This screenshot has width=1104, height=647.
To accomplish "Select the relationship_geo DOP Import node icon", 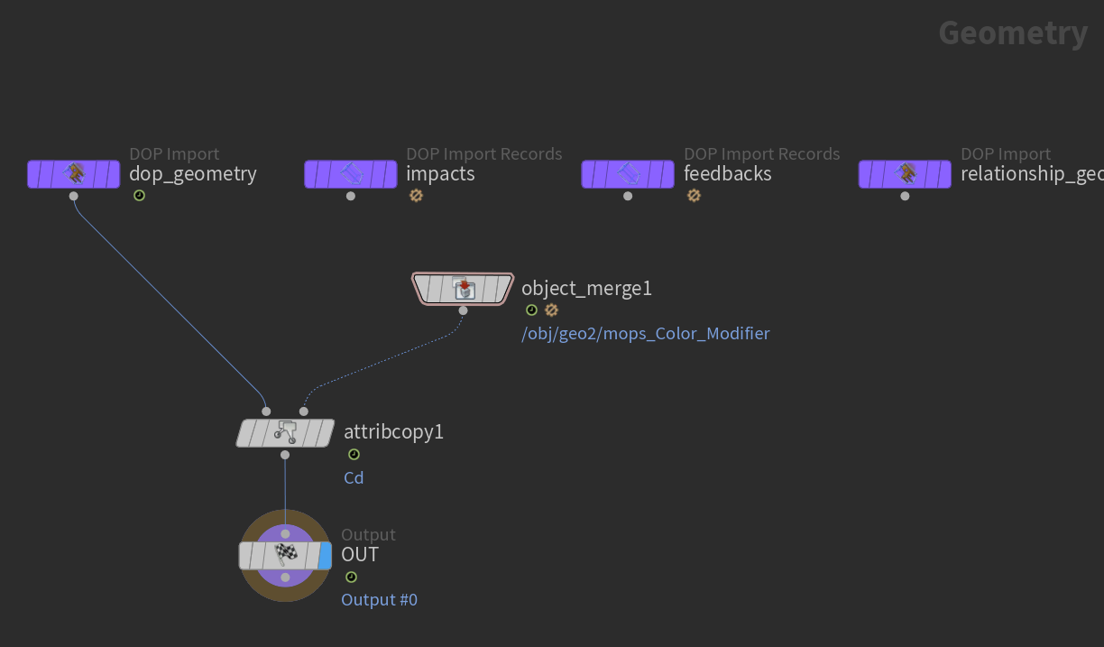I will coord(904,173).
